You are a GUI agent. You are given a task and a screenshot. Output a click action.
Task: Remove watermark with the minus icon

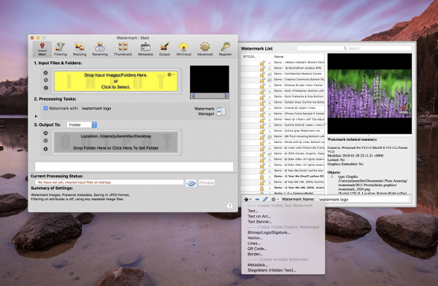(x=257, y=199)
